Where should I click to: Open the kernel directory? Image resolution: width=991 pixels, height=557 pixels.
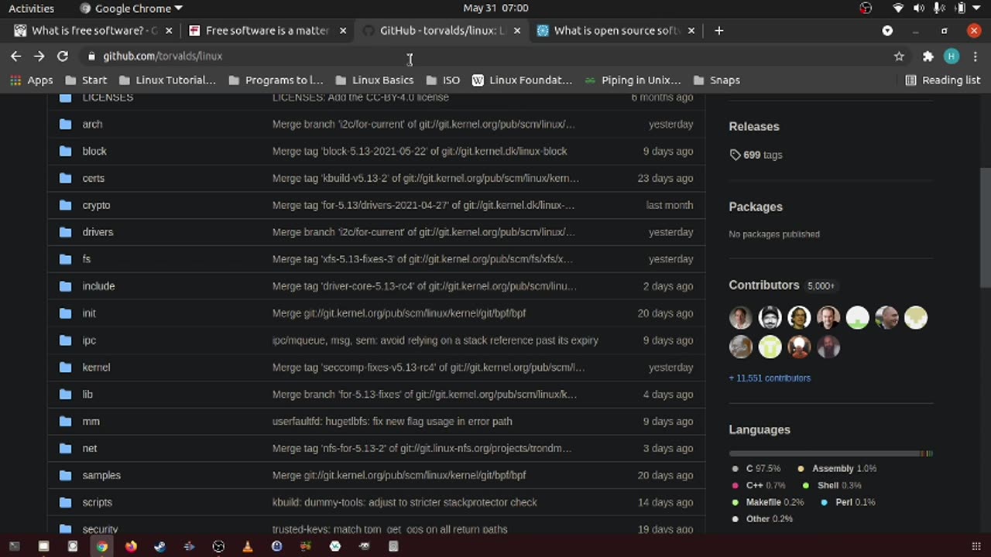tap(96, 367)
